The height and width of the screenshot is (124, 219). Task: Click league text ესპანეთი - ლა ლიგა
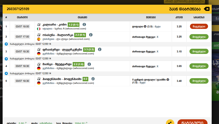55,39
